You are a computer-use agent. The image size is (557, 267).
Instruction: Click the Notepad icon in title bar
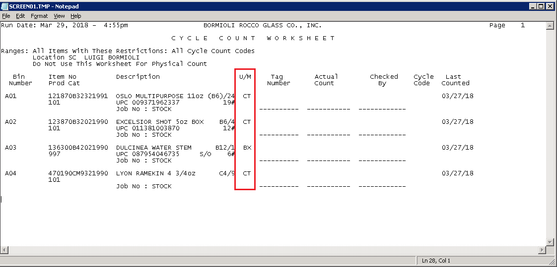point(4,6)
